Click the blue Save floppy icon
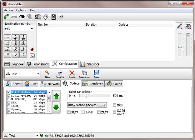195x140 pixels. tap(97, 74)
